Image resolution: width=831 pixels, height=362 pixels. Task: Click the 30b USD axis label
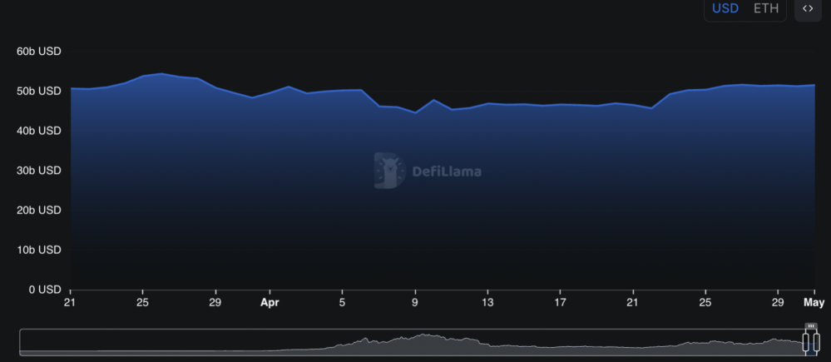(x=39, y=171)
